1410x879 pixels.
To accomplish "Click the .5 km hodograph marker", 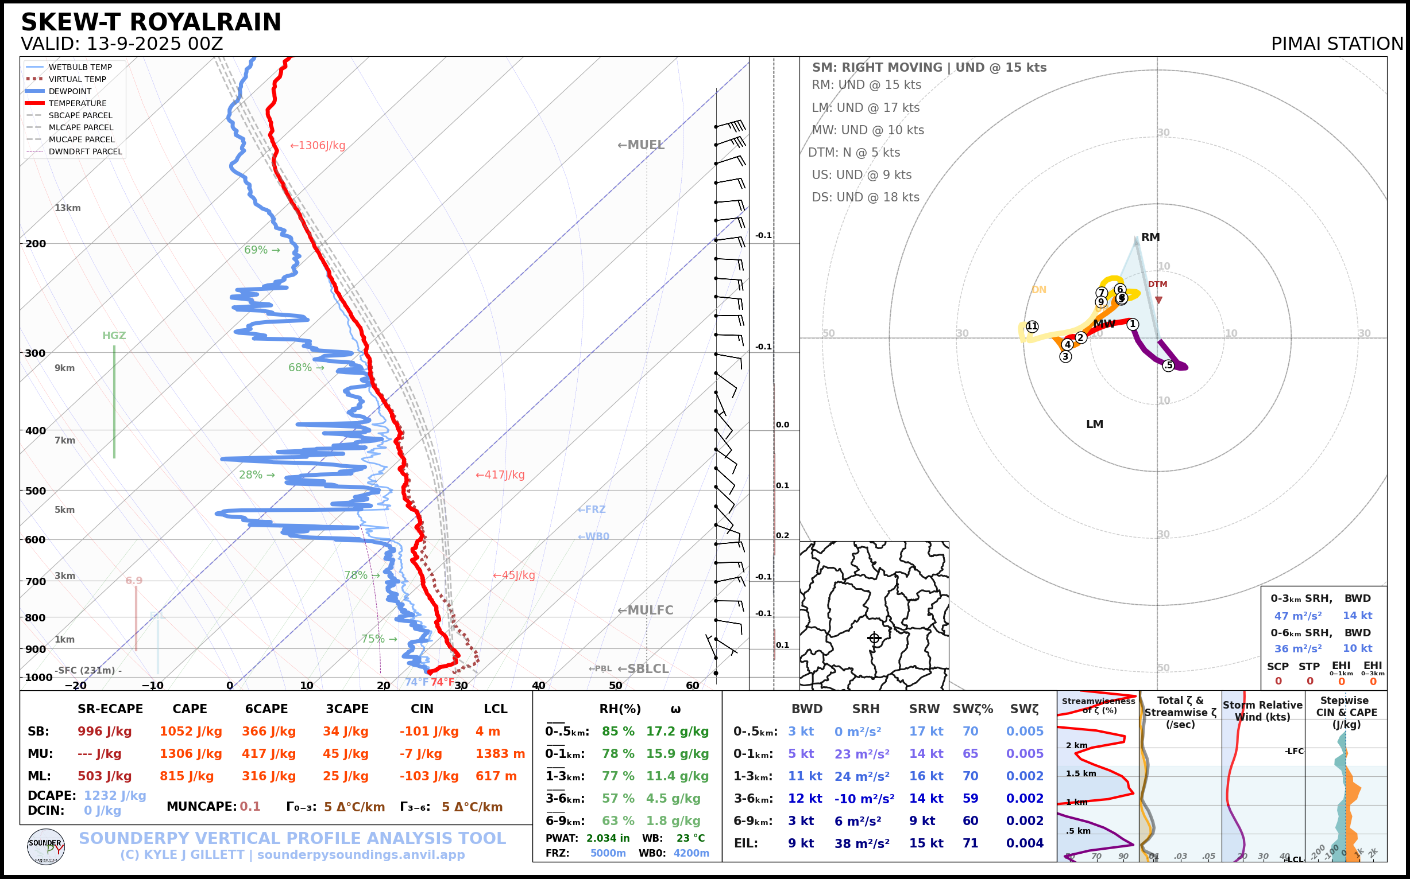I will click(x=1169, y=365).
